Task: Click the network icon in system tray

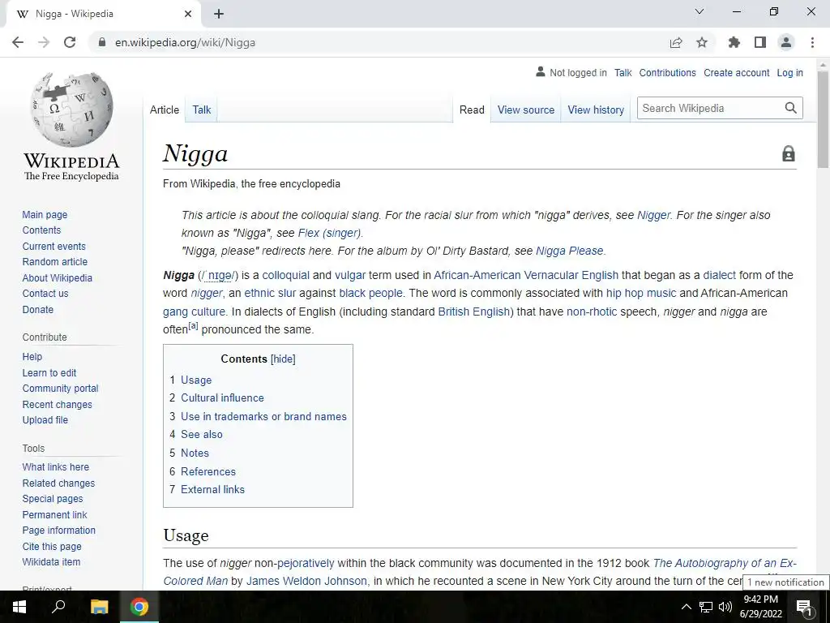Action: pyautogui.click(x=706, y=607)
